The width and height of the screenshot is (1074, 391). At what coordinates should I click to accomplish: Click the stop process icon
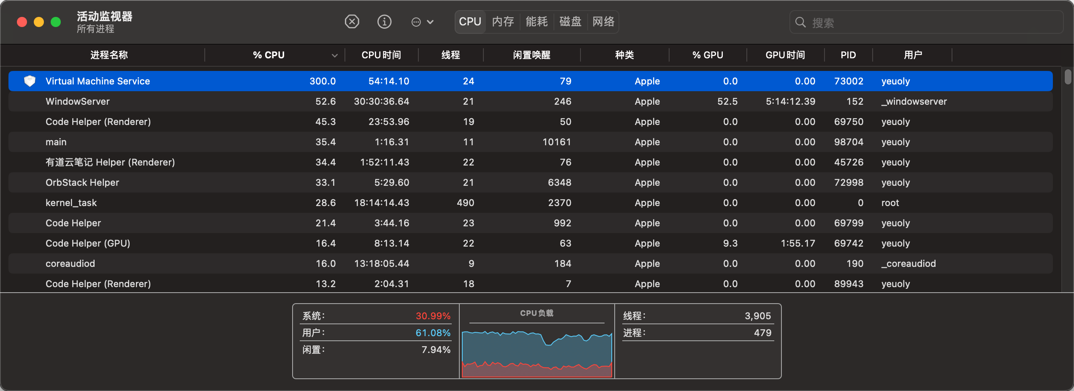[352, 22]
